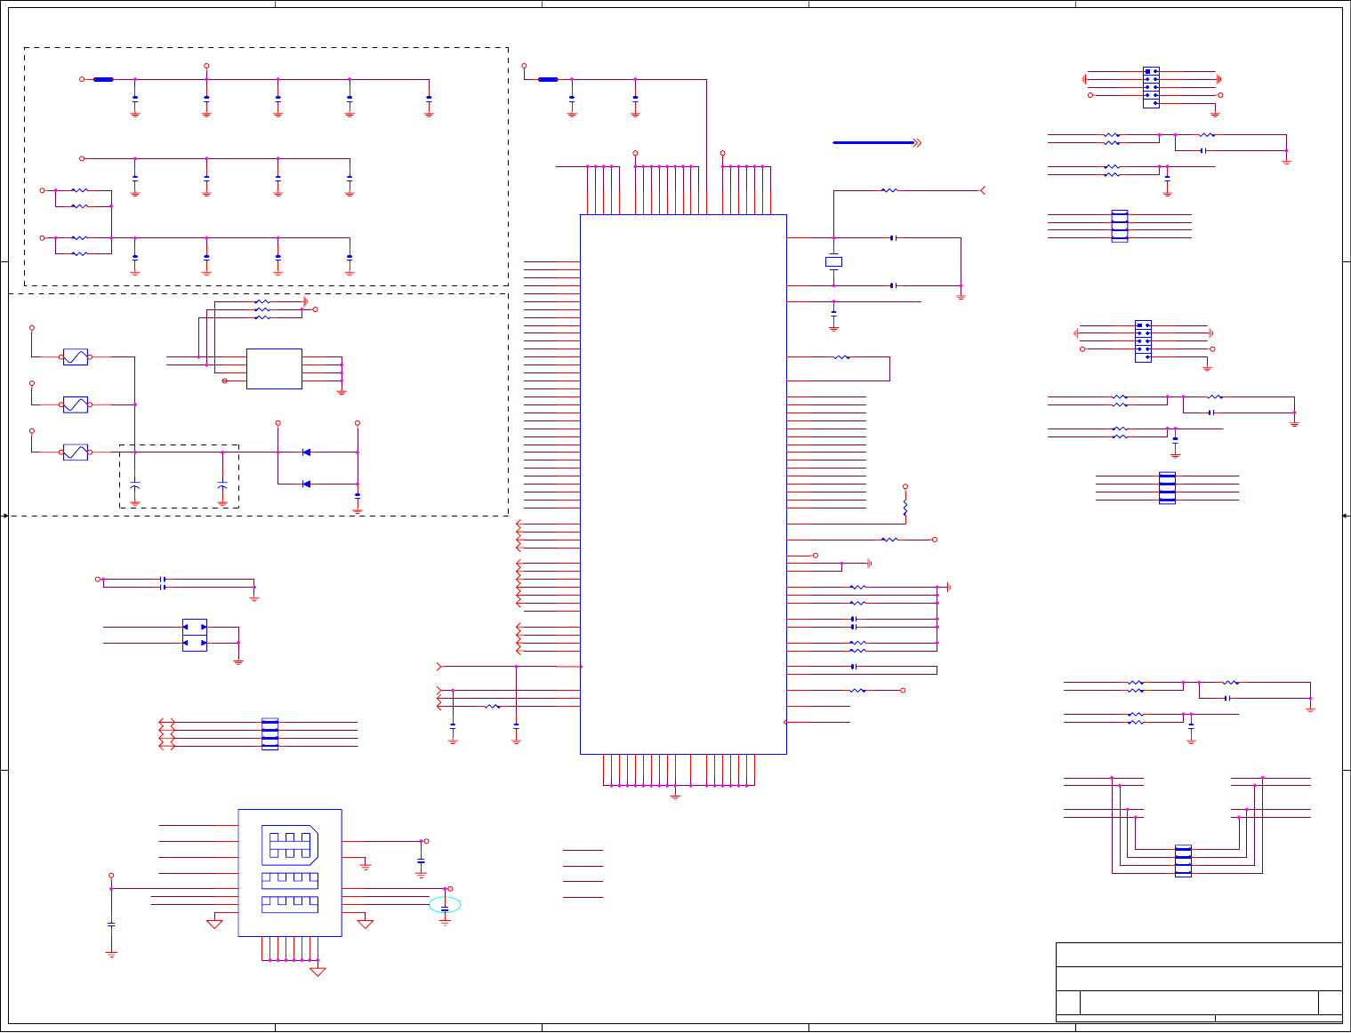Viewport: 1351px width, 1033px height.
Task: Click the upper diode symbol
Action: coord(307,452)
